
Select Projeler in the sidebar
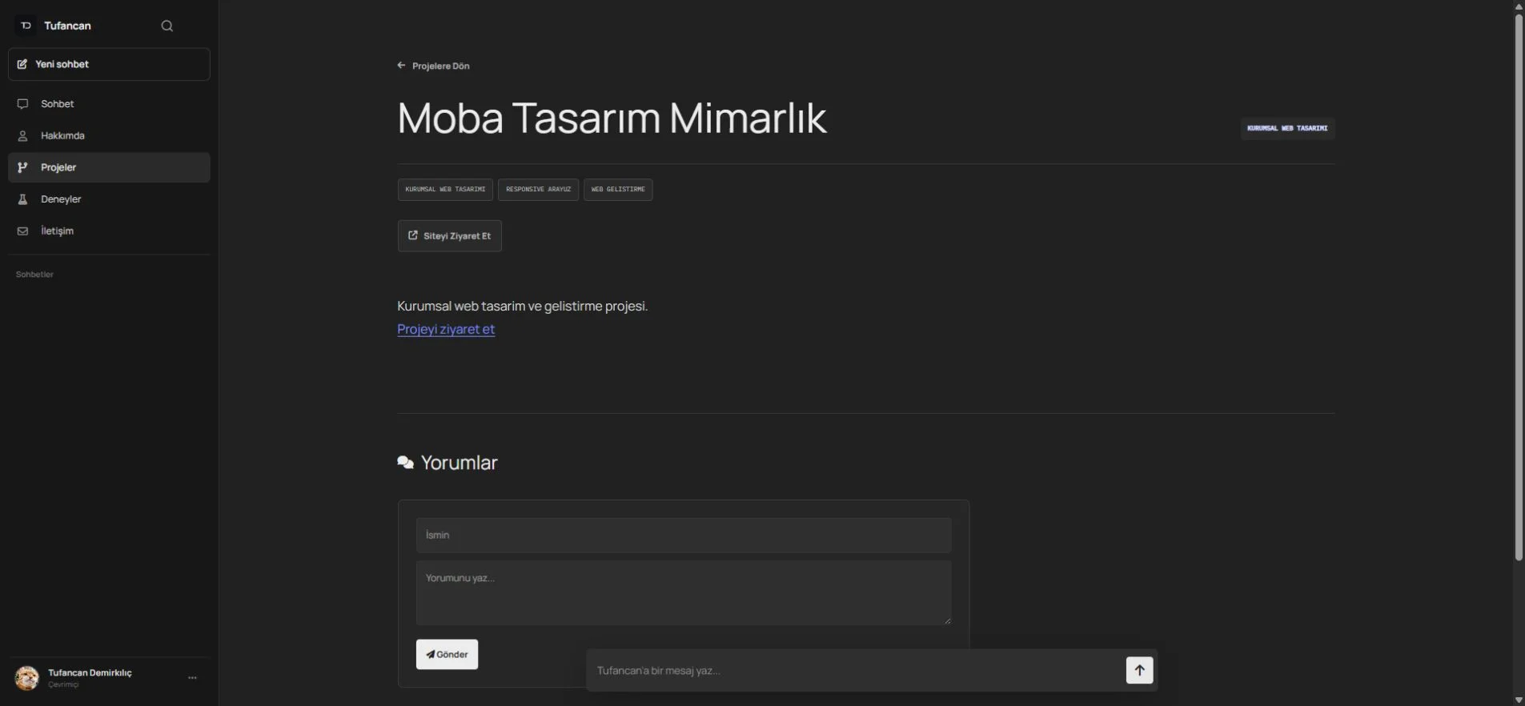click(x=109, y=167)
